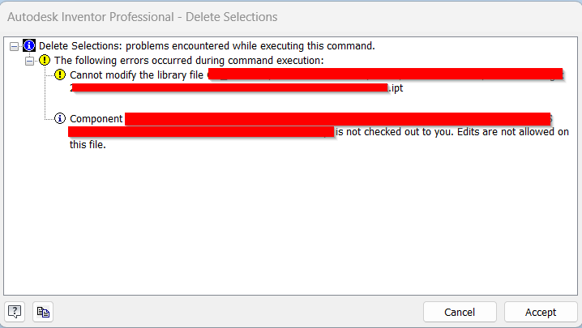
Task: Click the '.ipt' file extension text
Action: coord(395,88)
